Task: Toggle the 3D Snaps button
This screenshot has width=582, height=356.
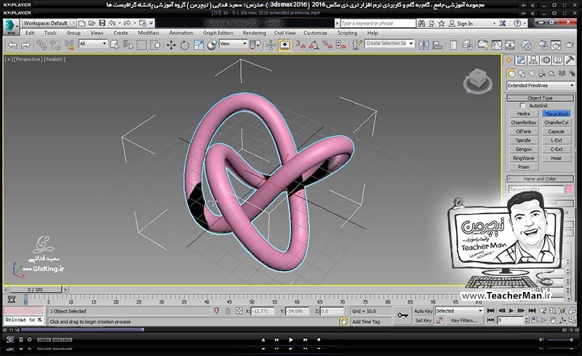Action: coord(300,45)
